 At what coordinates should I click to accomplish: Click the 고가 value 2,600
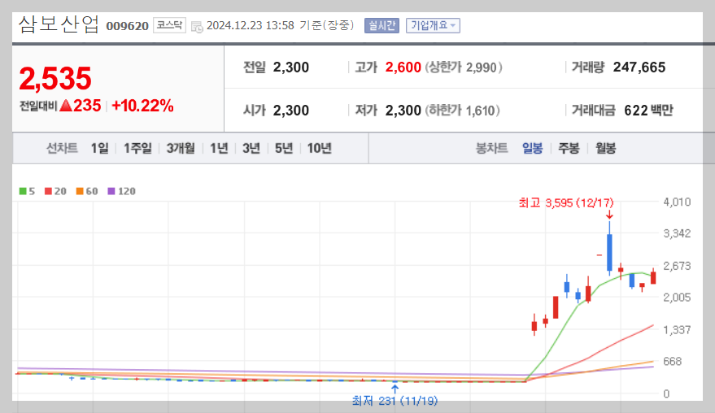(x=403, y=67)
